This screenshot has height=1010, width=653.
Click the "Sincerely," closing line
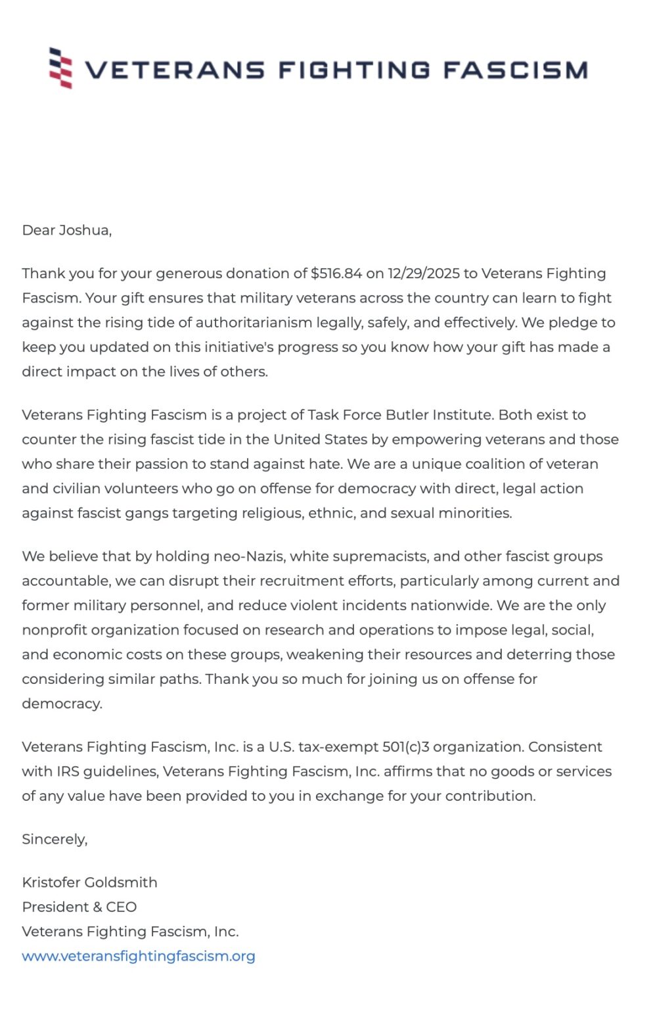coord(55,838)
